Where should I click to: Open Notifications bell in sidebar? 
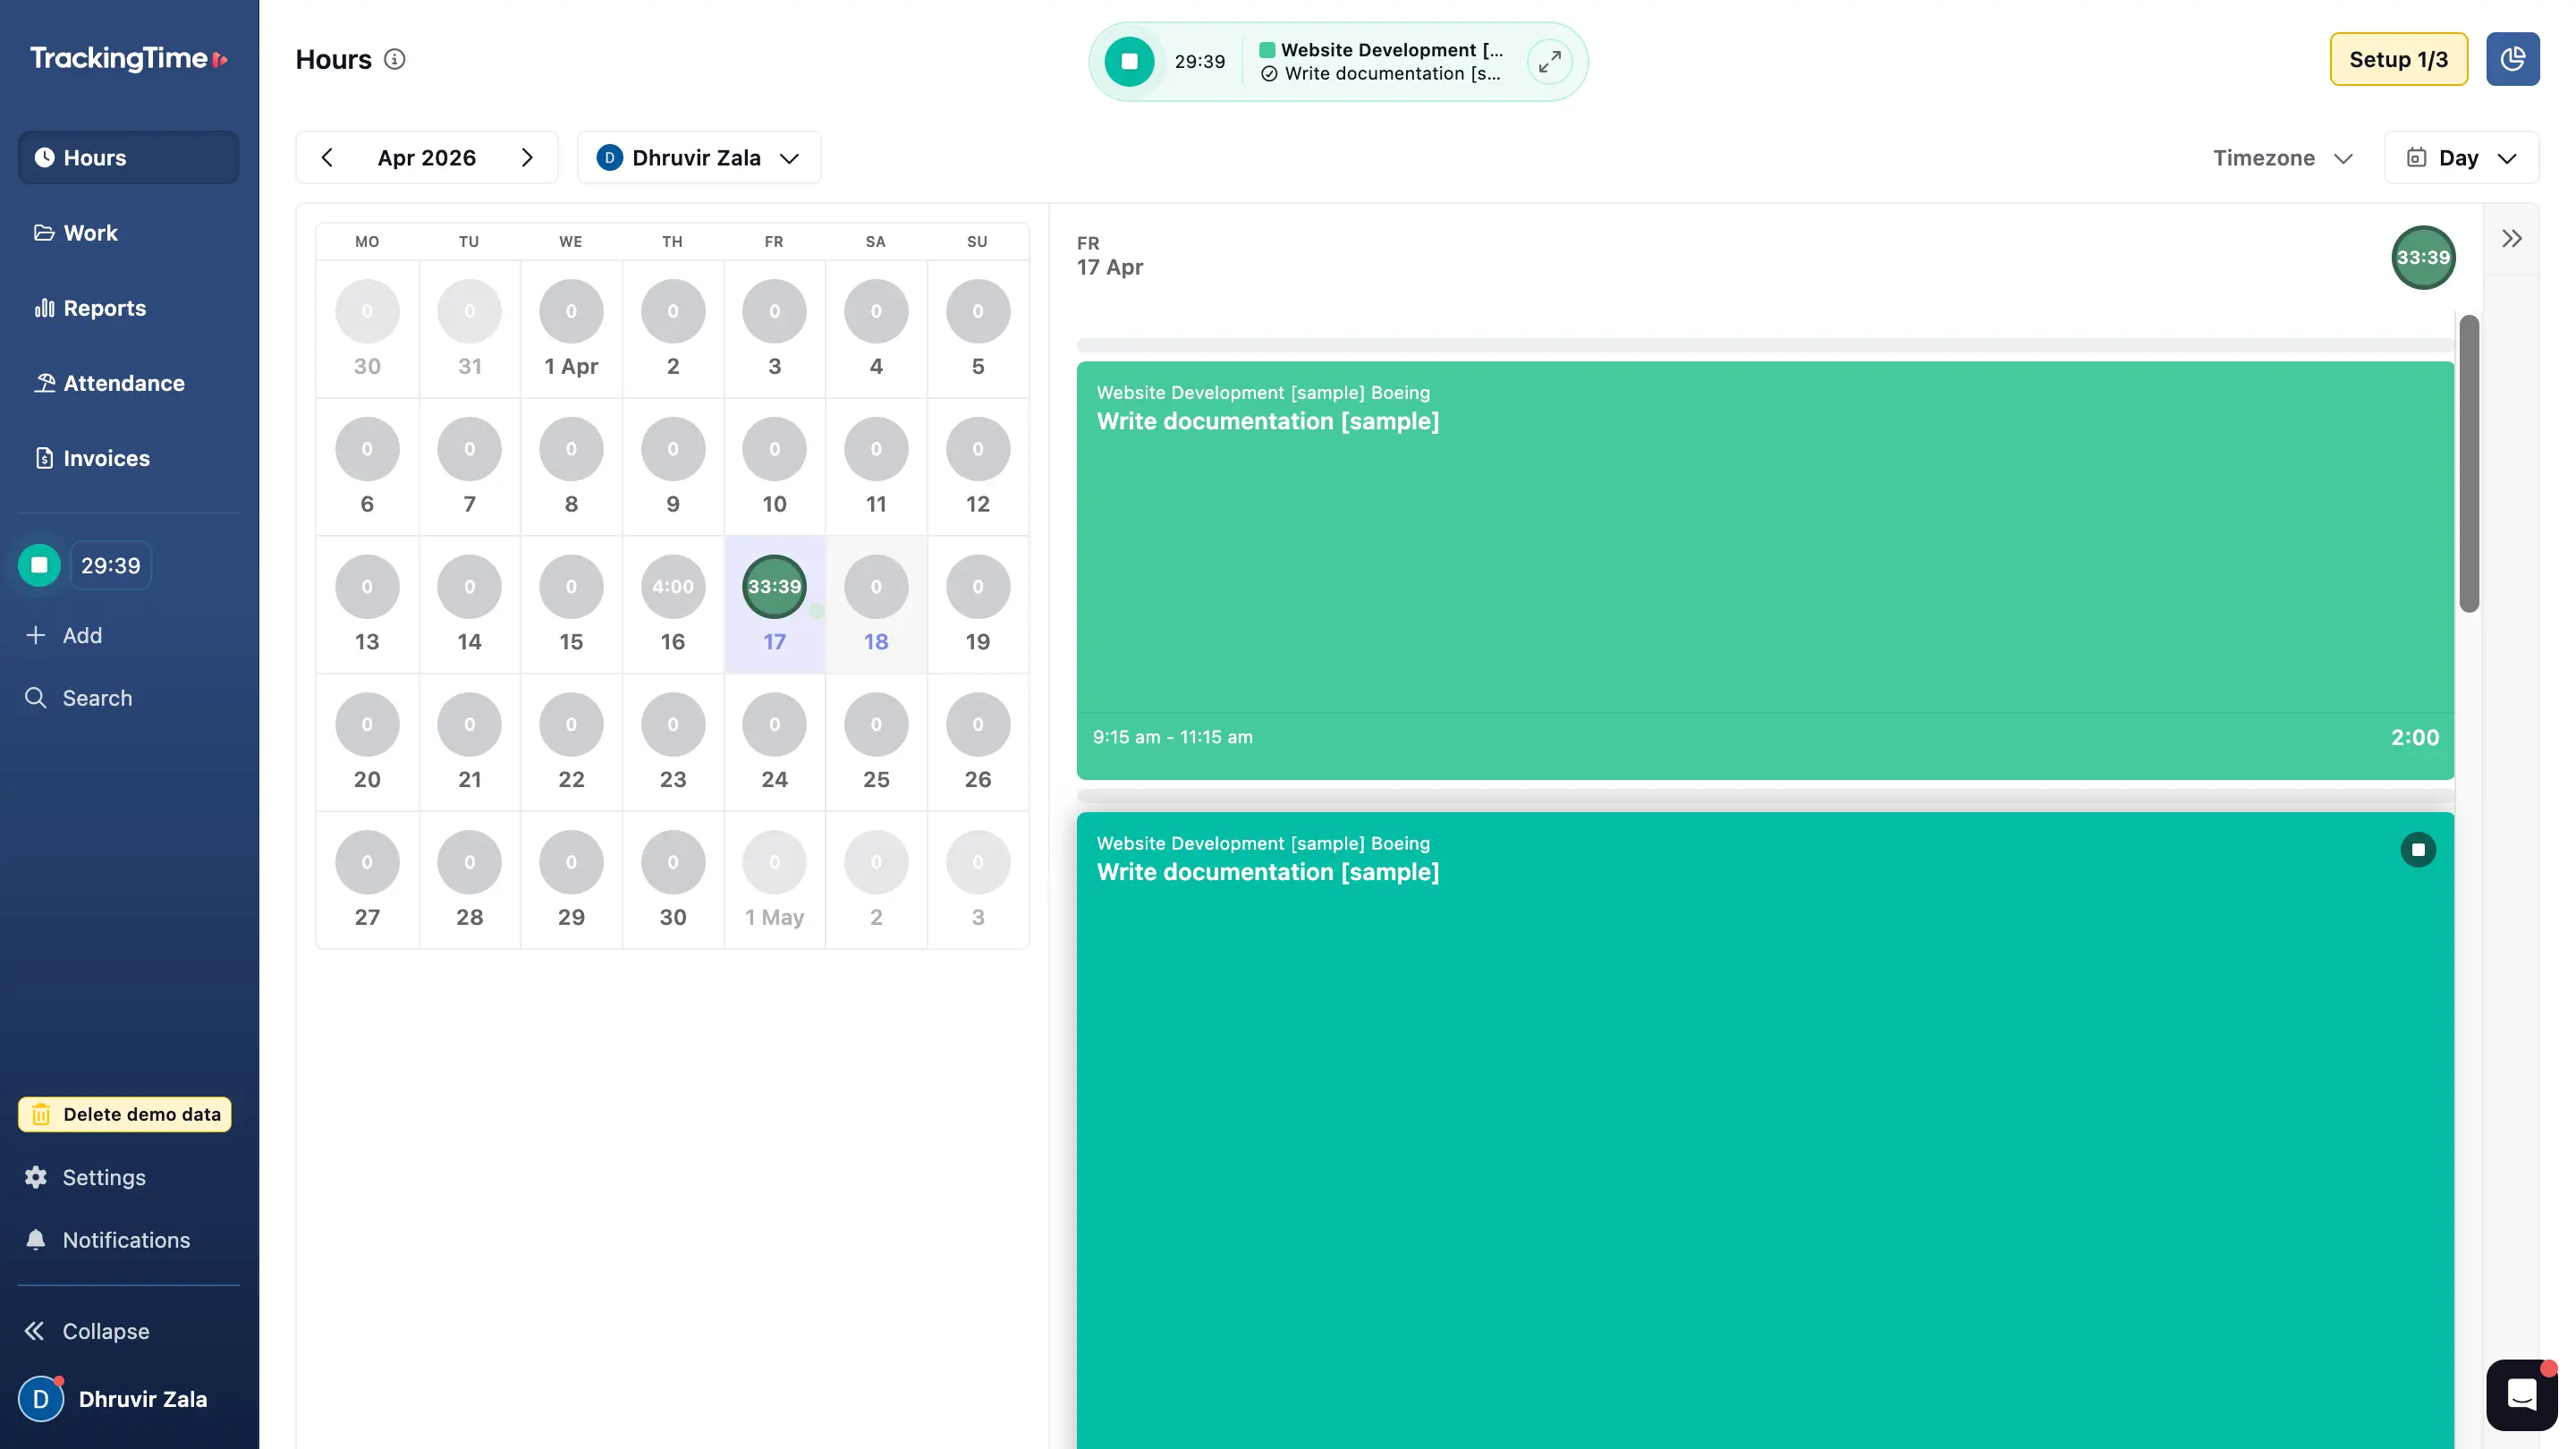[36, 1240]
